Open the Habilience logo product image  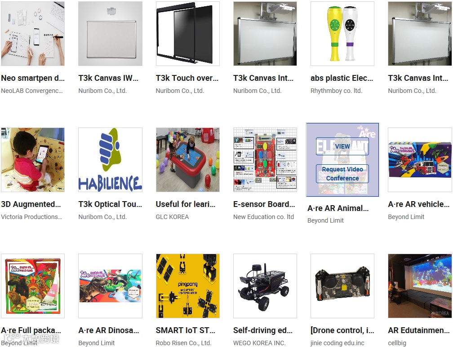click(110, 160)
